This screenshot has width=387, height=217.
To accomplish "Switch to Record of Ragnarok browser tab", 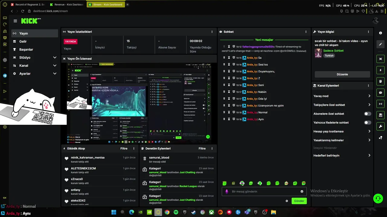I will [x=28, y=5].
